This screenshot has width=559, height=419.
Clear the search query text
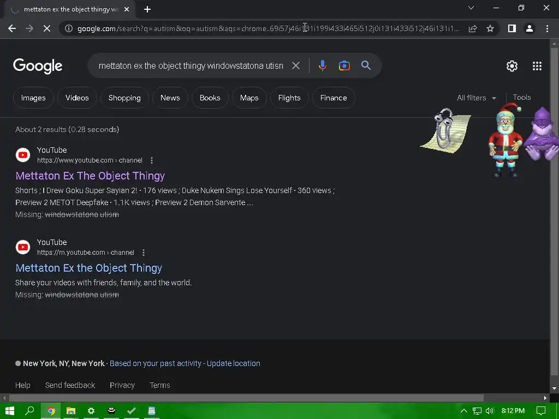(x=296, y=65)
